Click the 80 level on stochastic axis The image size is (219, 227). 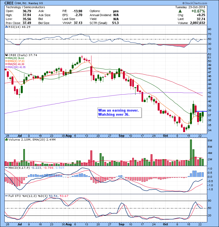coord(209,201)
